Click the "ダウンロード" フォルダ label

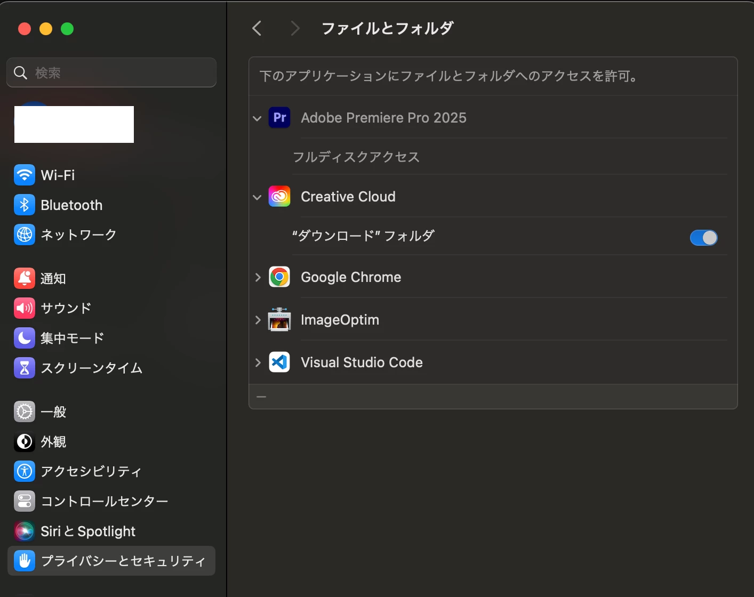pyautogui.click(x=363, y=236)
